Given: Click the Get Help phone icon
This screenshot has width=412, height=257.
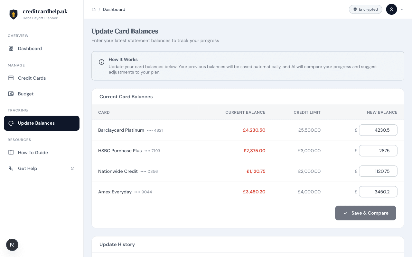Looking at the screenshot, I should (x=11, y=168).
